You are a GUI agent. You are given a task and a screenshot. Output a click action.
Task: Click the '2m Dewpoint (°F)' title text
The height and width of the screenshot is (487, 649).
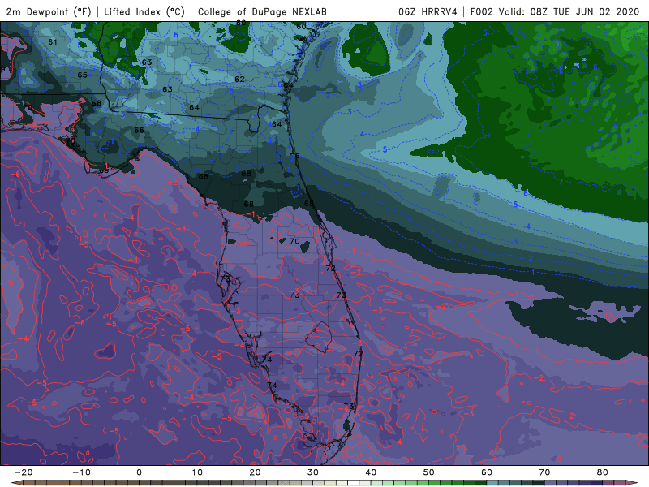49,11
